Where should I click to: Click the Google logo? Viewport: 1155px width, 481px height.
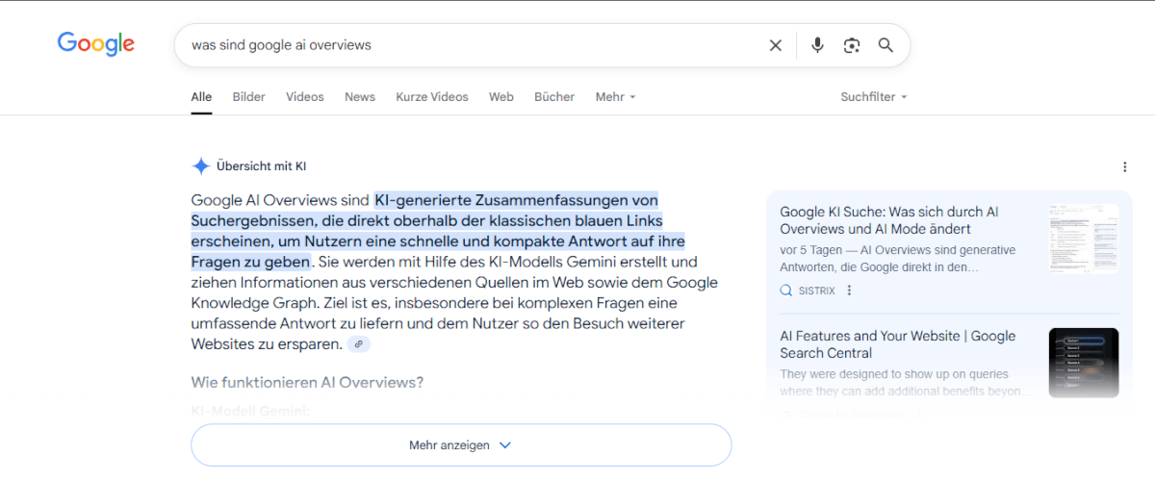[96, 43]
